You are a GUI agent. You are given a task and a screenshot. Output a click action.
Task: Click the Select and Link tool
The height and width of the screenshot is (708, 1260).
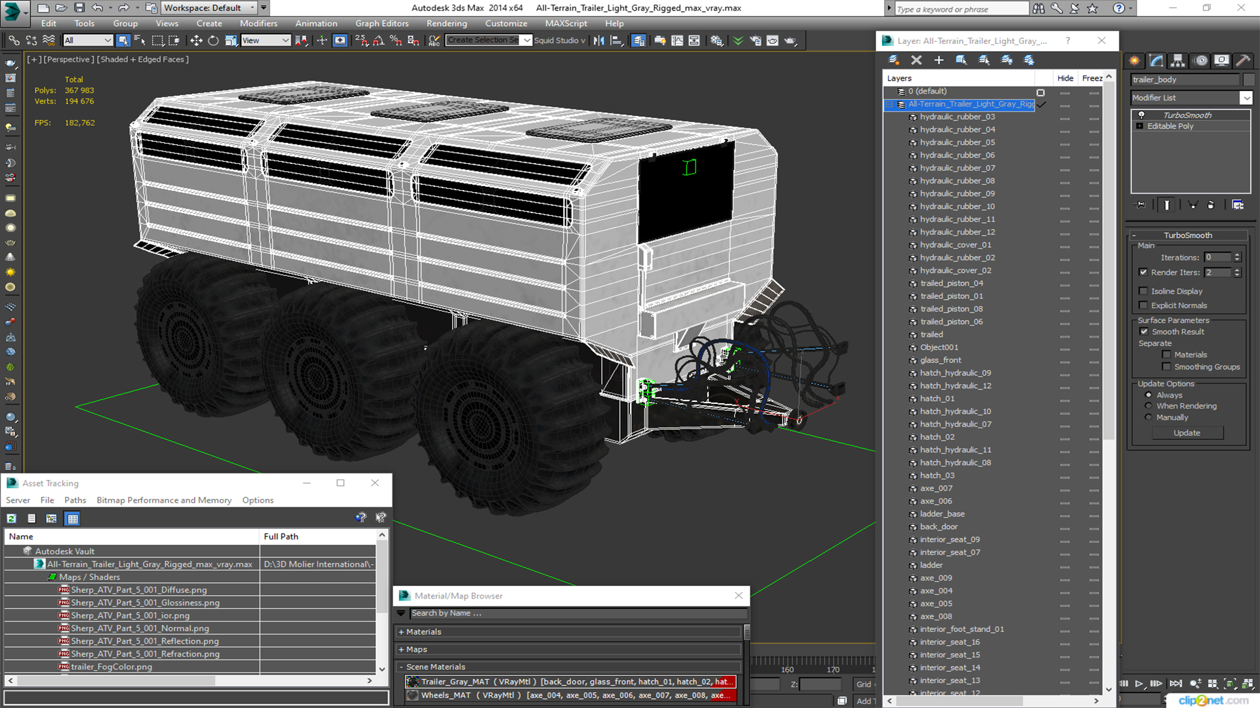(14, 41)
